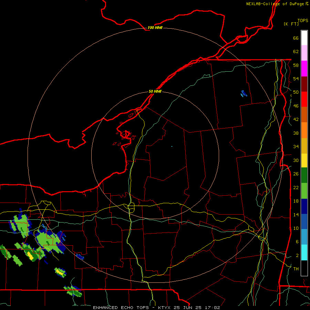Click the white 66 kft legend swatch

(x=304, y=38)
